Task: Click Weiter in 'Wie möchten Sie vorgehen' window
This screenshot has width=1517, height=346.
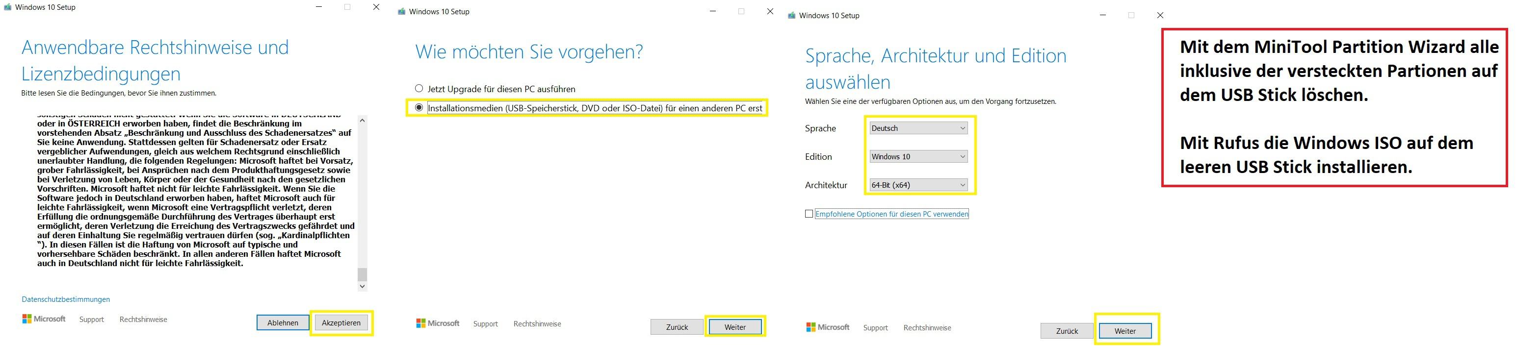Action: click(735, 326)
